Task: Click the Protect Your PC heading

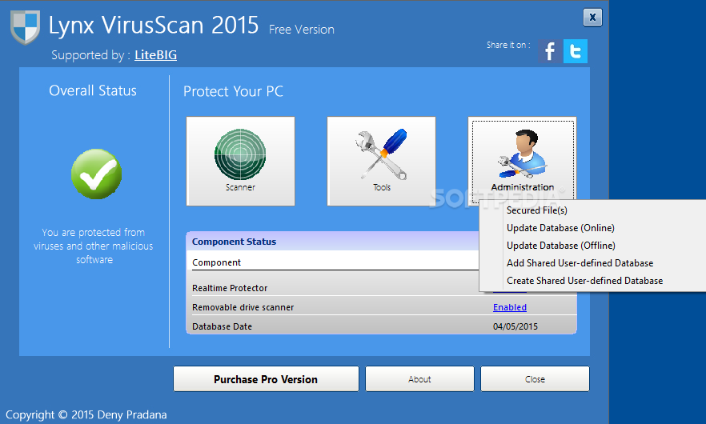Action: coord(233,91)
